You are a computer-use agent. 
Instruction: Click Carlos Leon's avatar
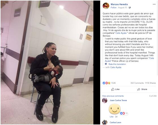point(104,122)
